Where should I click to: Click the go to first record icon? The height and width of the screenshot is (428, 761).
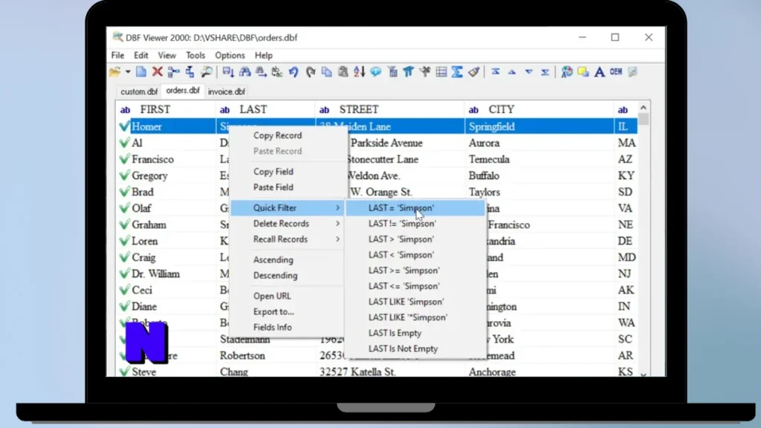click(x=495, y=72)
